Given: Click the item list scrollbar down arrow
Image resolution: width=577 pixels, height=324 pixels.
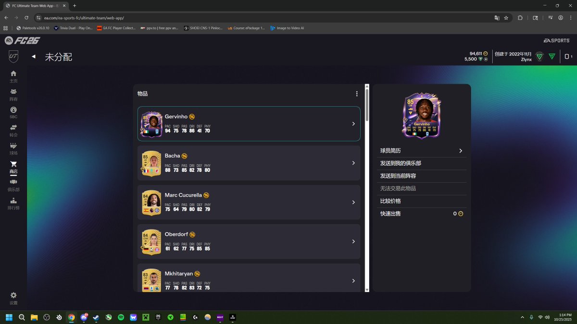Looking at the screenshot, I should pos(367,289).
